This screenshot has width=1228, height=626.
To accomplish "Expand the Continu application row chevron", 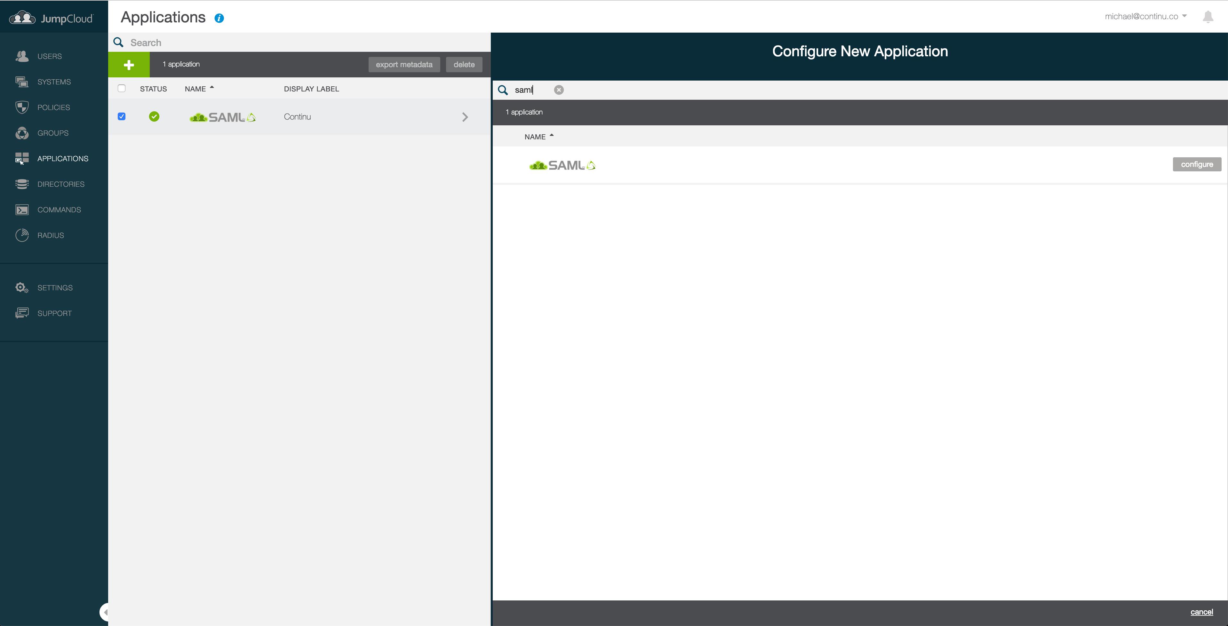I will (465, 117).
